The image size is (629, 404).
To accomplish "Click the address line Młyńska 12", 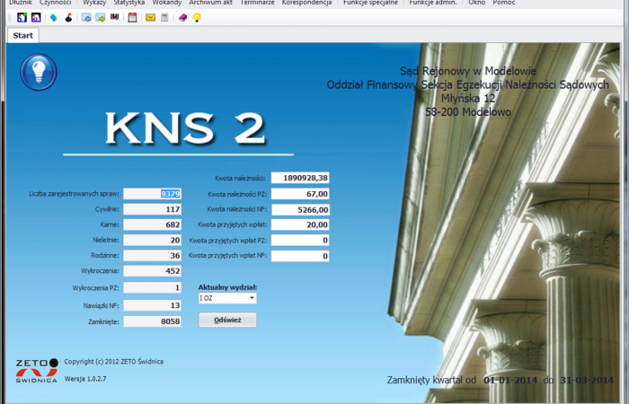I will [468, 98].
